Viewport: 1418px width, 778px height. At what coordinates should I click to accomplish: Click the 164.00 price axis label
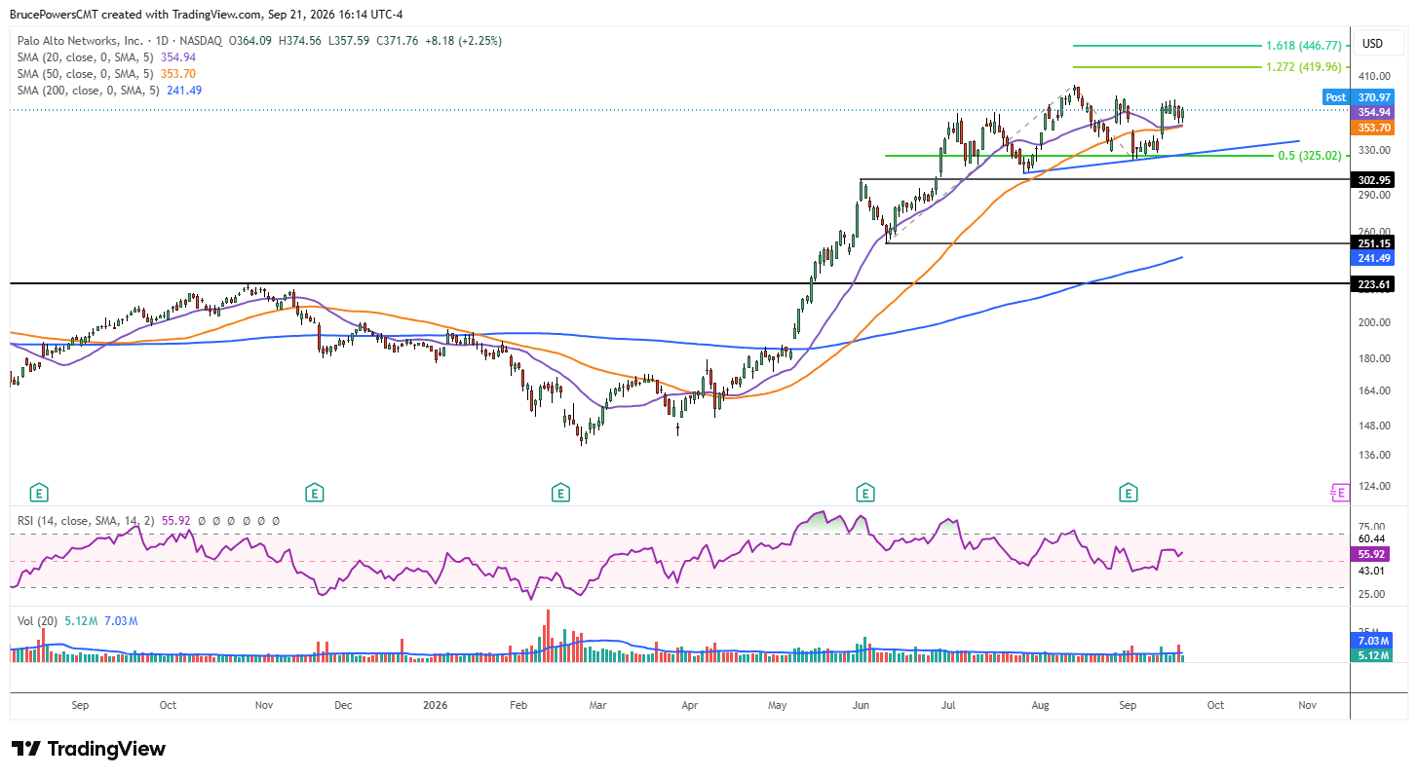point(1374,390)
